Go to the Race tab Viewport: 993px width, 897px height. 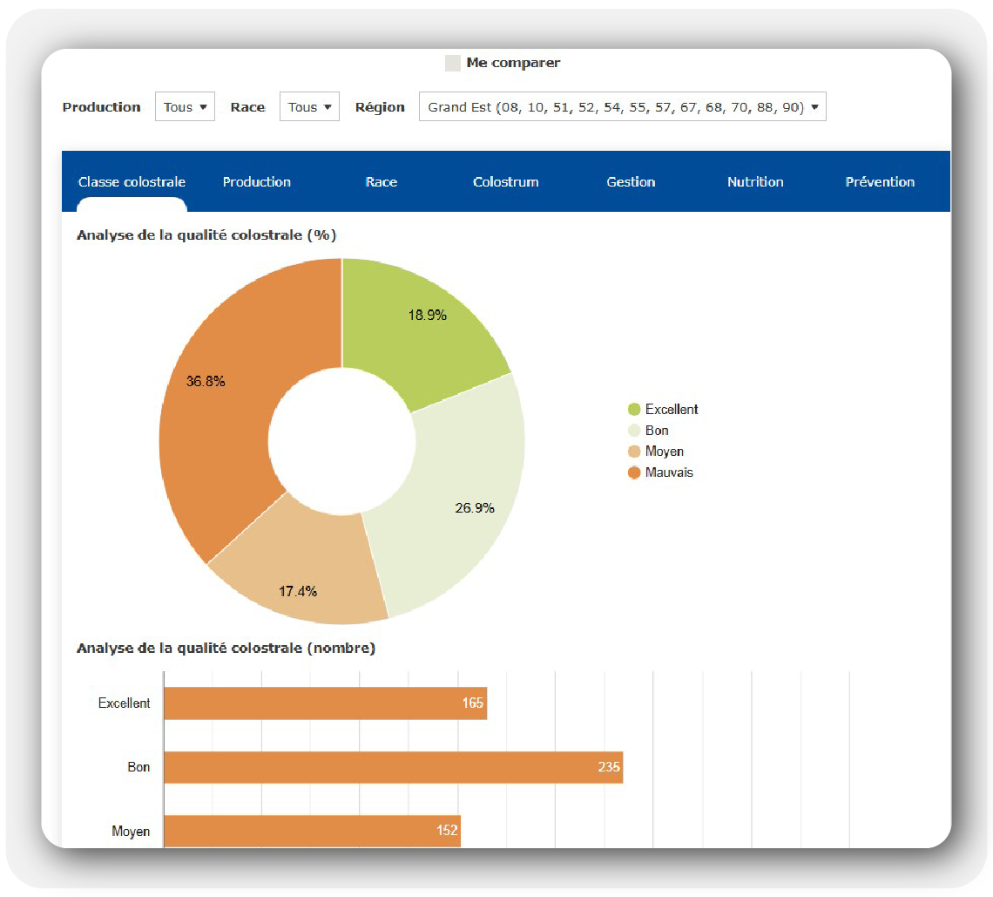click(x=381, y=182)
